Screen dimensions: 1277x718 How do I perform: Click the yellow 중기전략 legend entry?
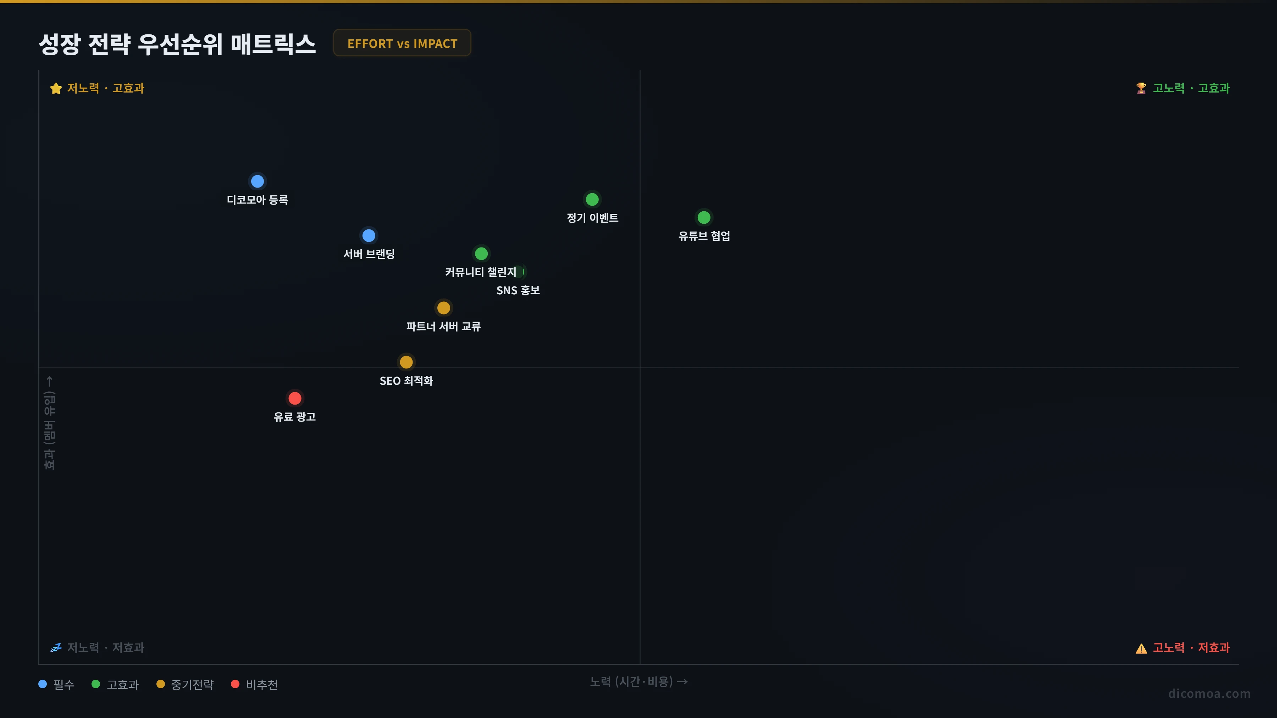(x=185, y=684)
